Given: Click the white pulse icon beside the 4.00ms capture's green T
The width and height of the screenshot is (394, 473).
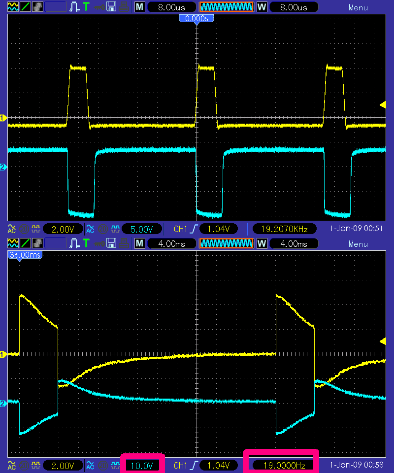Looking at the screenshot, I should click(x=74, y=243).
